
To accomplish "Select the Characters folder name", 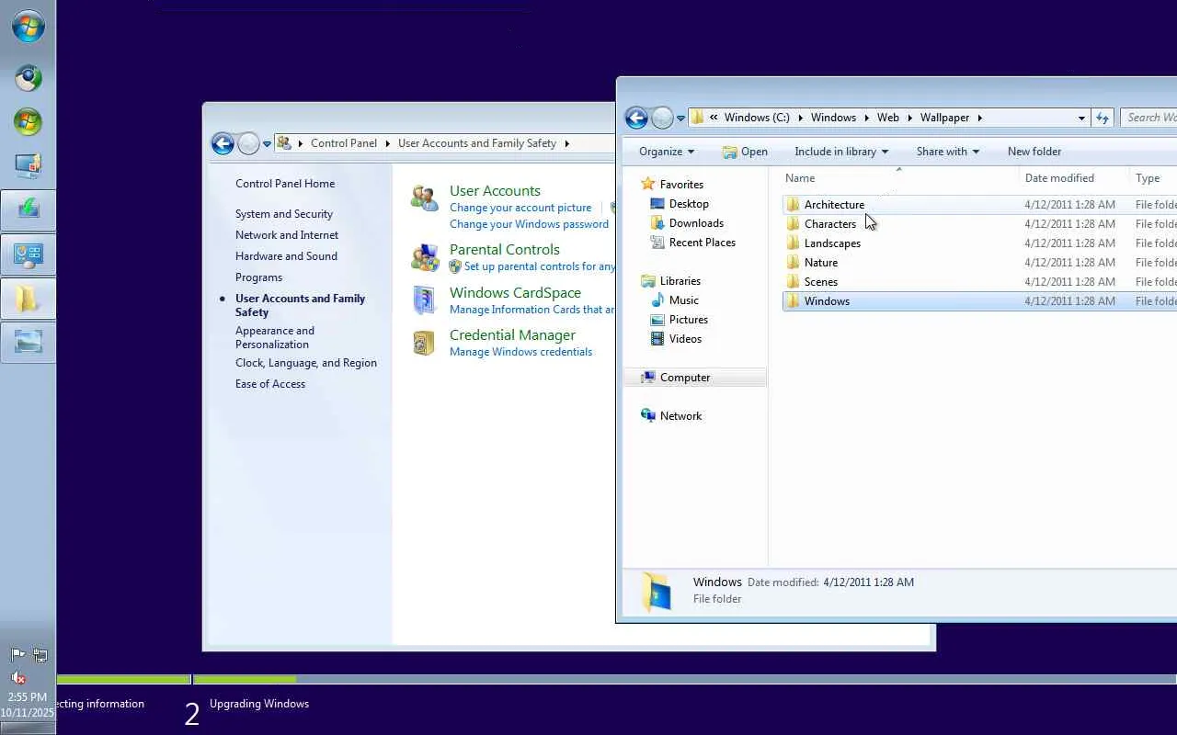I will [x=830, y=224].
